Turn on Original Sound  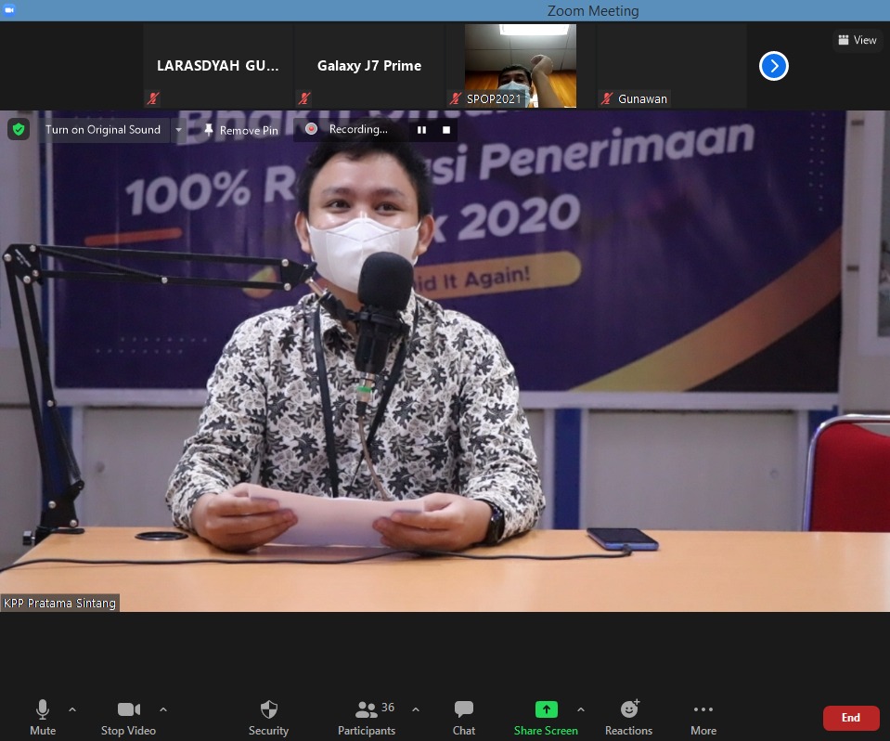[x=103, y=130]
